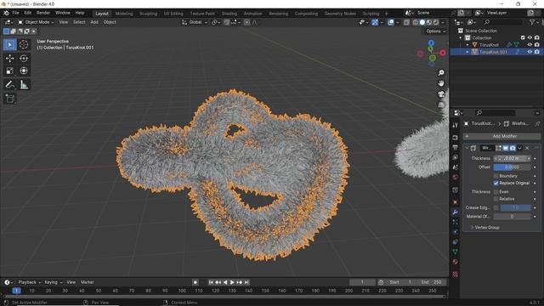The width and height of the screenshot is (544, 306).
Task: Open the Output properties tab
Action: point(456,148)
